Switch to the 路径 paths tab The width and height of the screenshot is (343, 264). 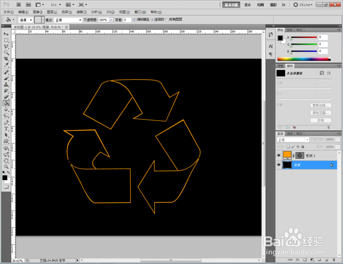click(x=299, y=134)
